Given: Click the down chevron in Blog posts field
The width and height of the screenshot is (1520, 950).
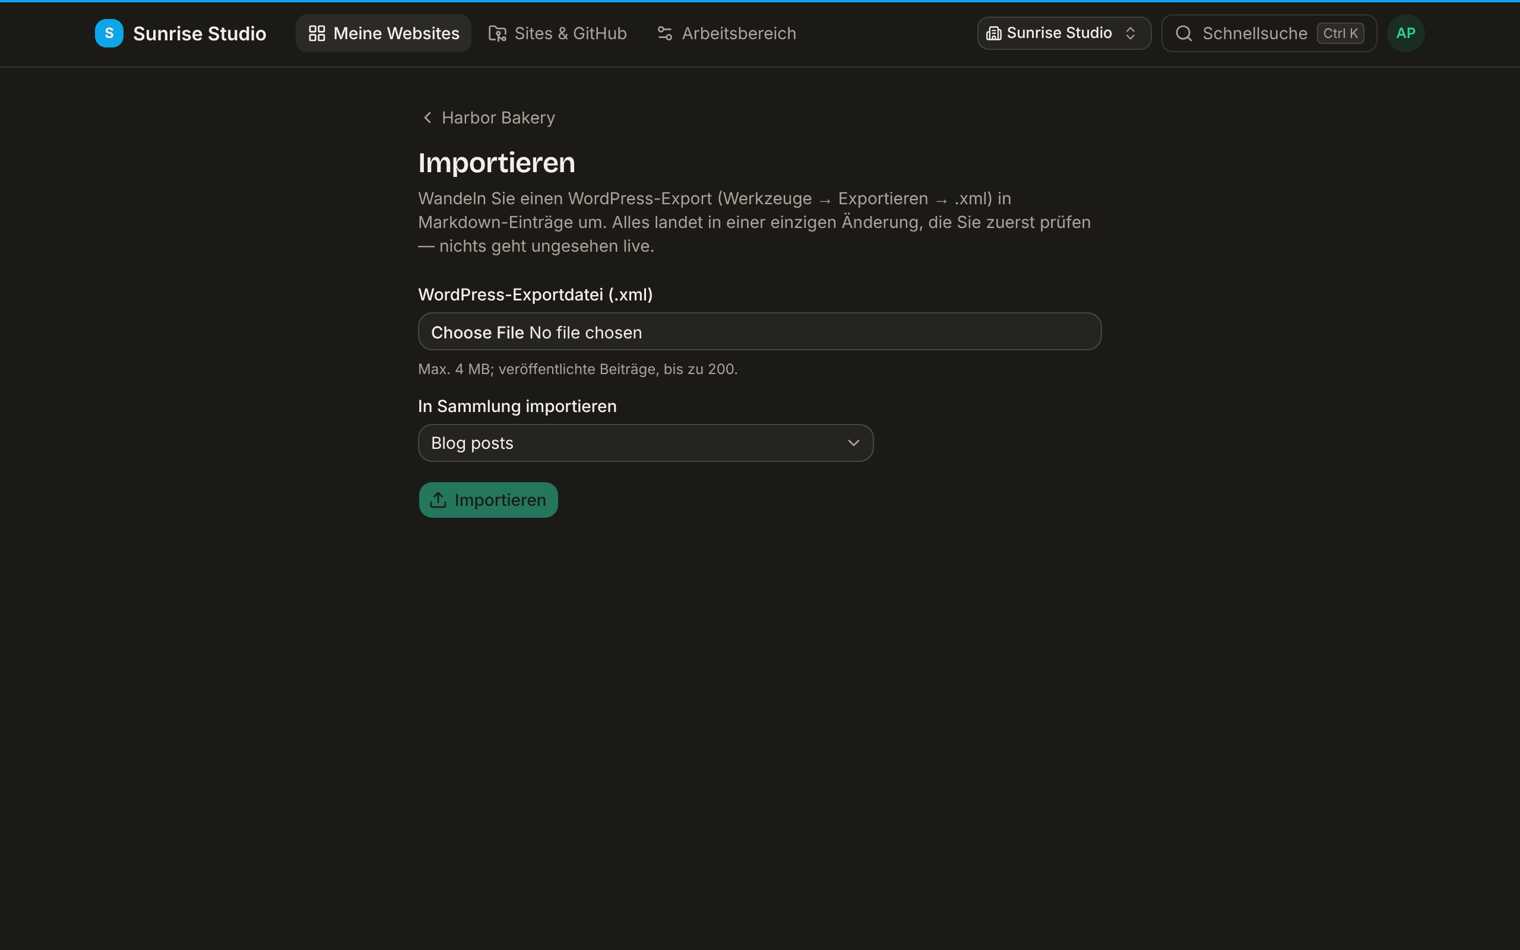Looking at the screenshot, I should [854, 443].
